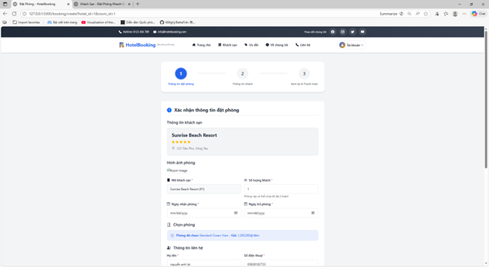Click the broken Room Image thumbnail
The height and width of the screenshot is (267, 489).
click(177, 170)
